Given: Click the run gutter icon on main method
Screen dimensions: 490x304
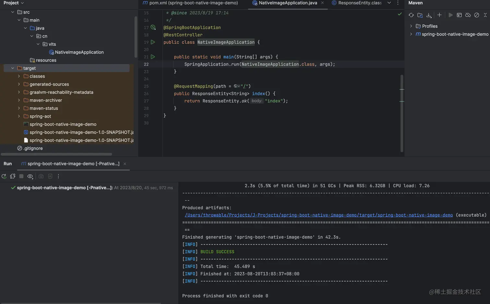Looking at the screenshot, I should click(153, 57).
